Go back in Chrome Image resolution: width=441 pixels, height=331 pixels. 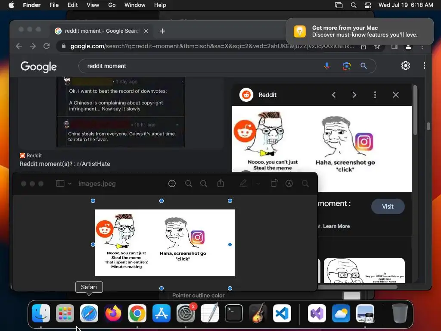19,46
